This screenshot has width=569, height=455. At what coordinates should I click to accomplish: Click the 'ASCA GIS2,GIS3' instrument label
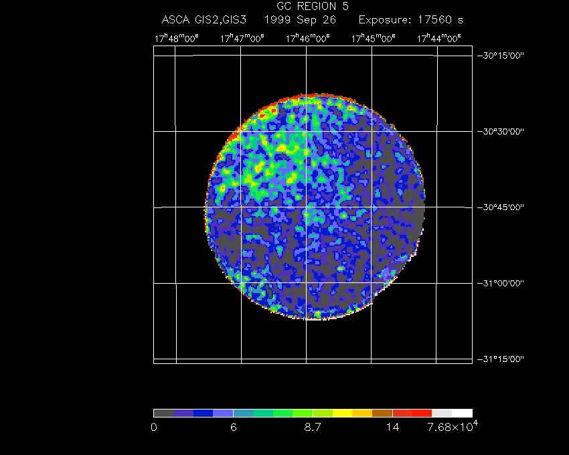tap(204, 20)
